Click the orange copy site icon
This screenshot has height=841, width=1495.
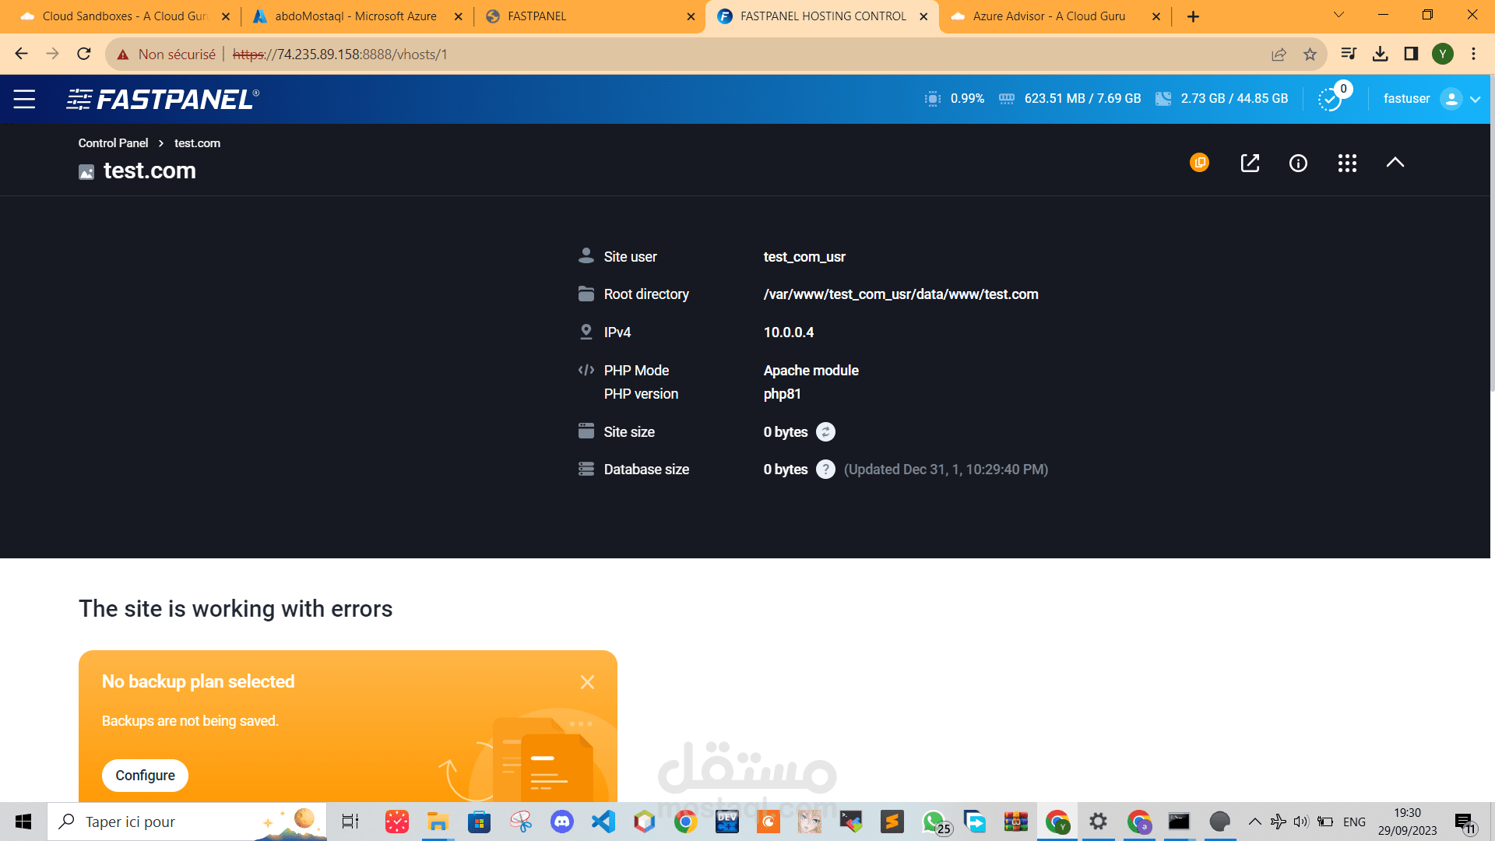tap(1199, 163)
